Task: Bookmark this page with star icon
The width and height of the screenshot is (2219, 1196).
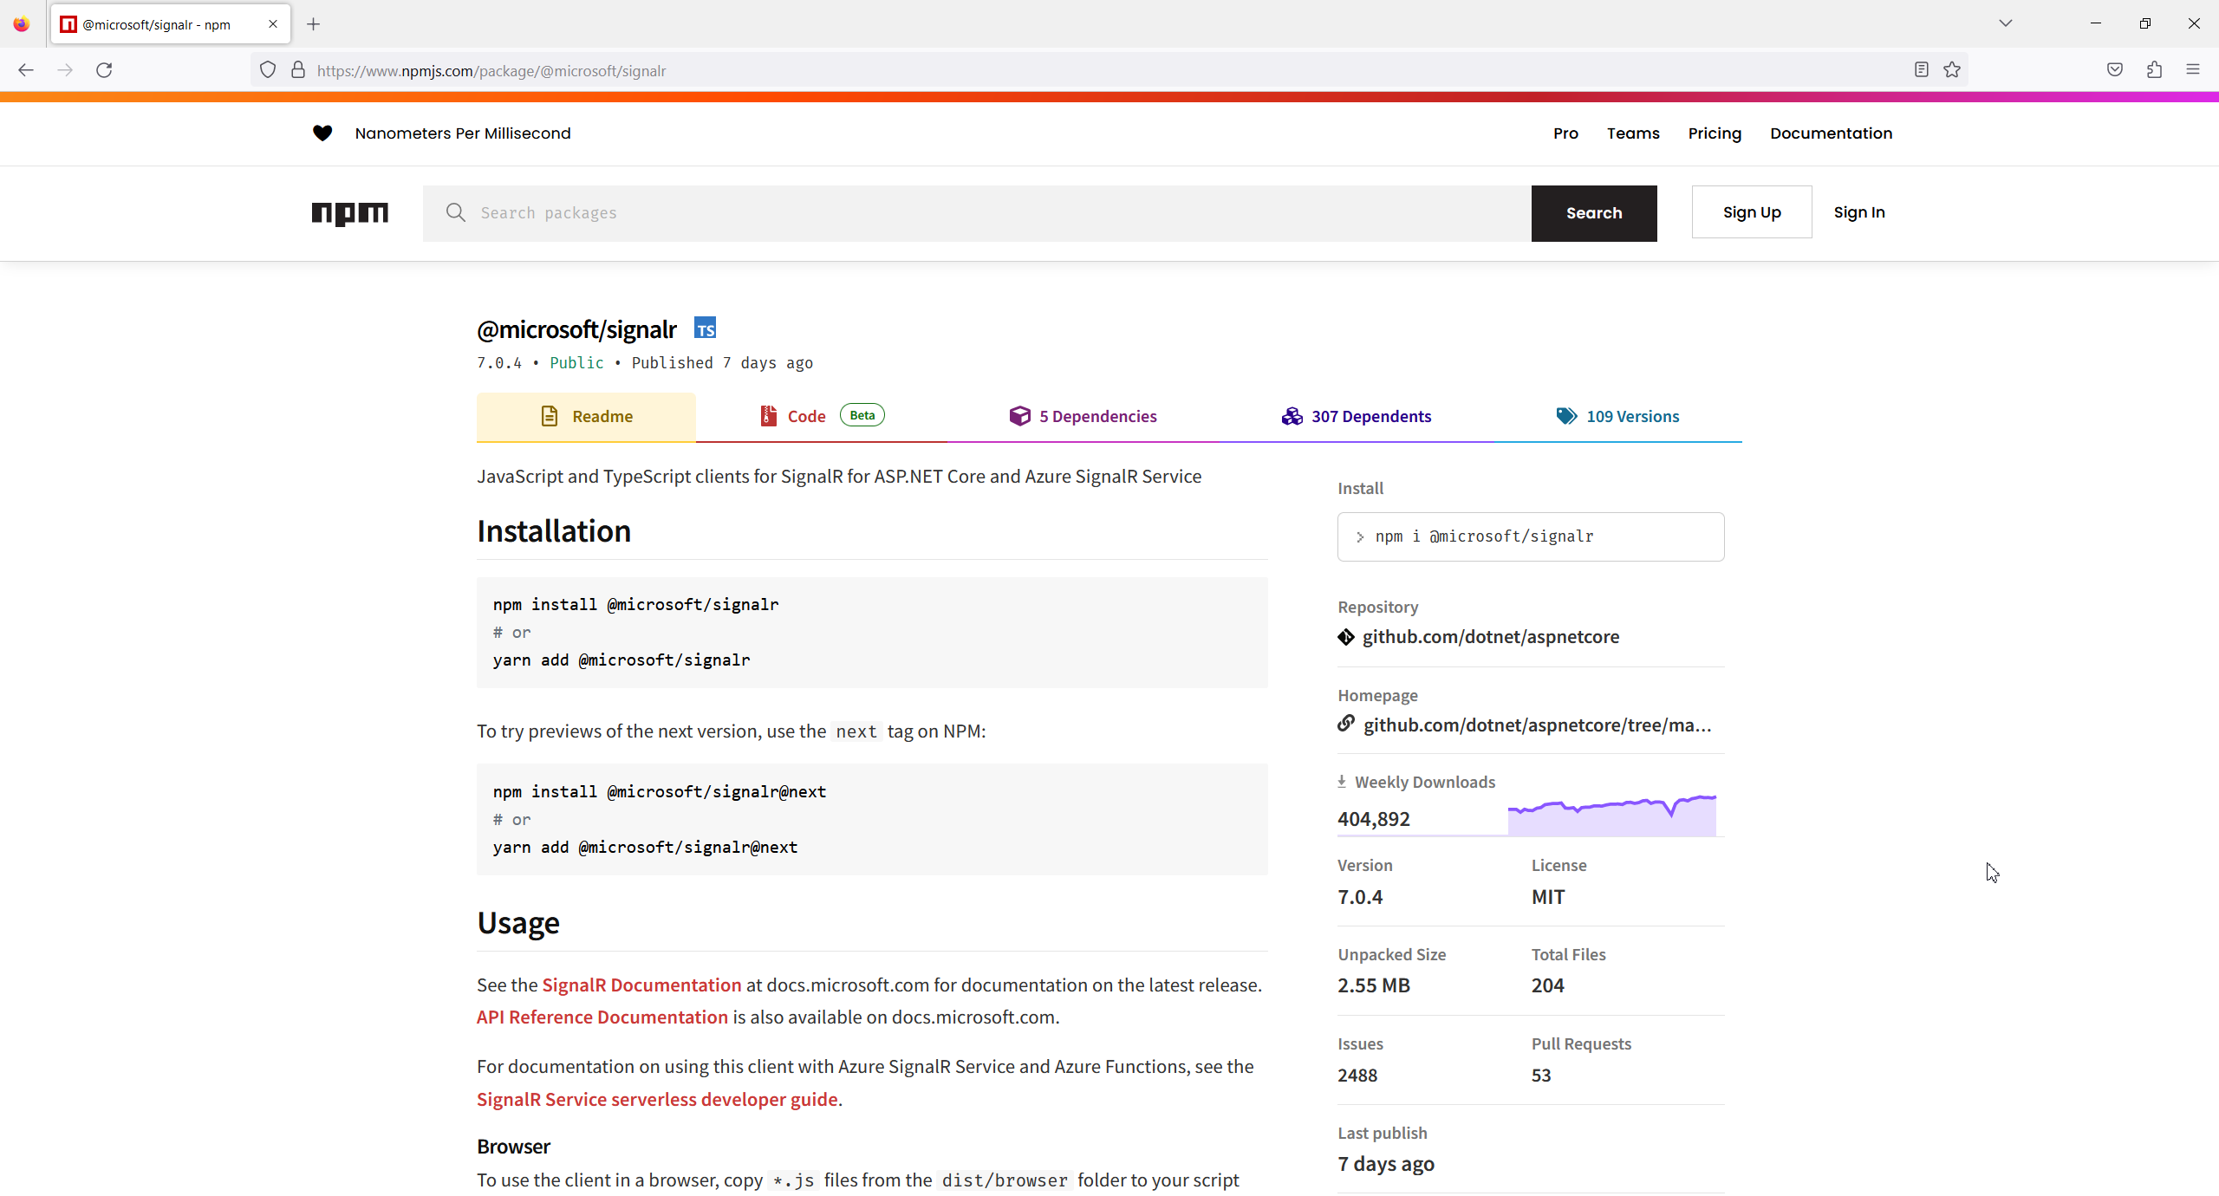Action: pos(1952,70)
